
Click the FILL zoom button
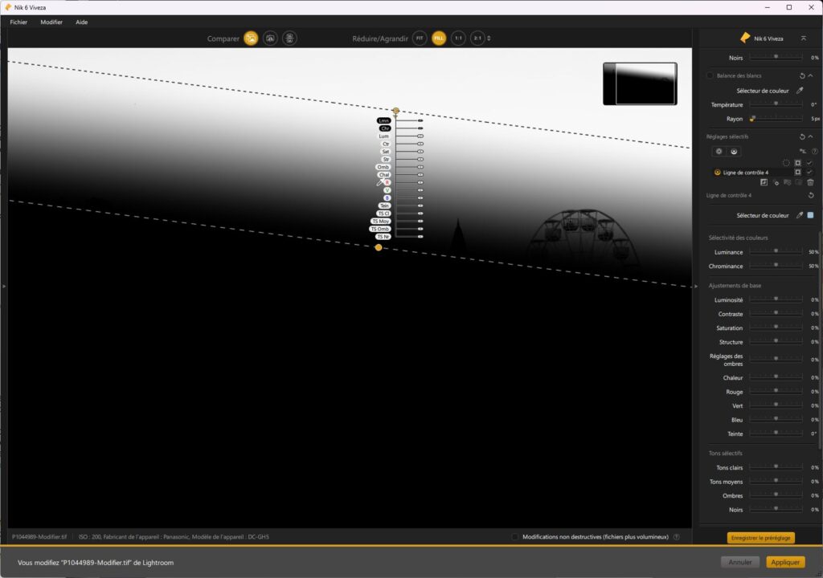(439, 39)
